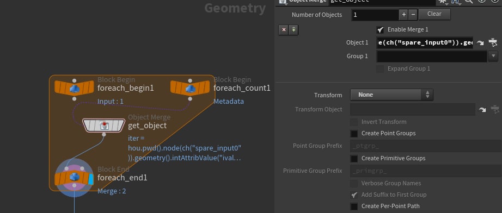The image size is (502, 213).
Task: Decrease Number of Objects with minus button
Action: (x=413, y=15)
